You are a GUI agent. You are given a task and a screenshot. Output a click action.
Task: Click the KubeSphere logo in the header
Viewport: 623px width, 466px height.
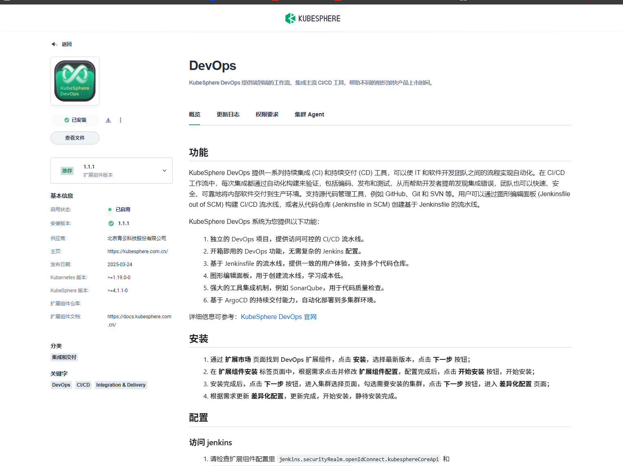(x=312, y=18)
